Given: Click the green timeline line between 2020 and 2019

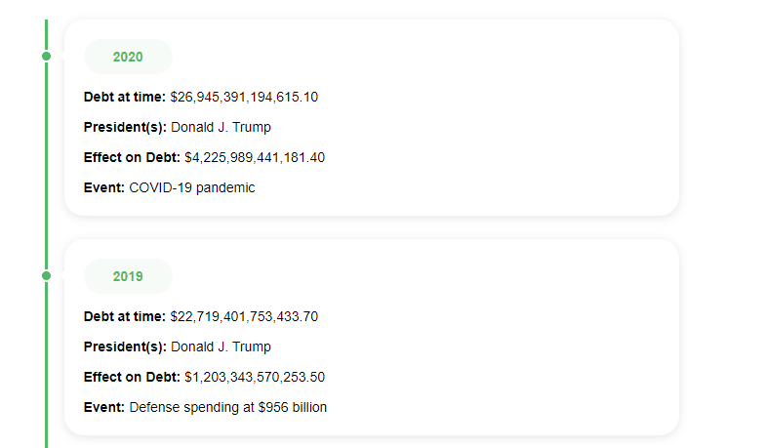Looking at the screenshot, I should tap(47, 166).
